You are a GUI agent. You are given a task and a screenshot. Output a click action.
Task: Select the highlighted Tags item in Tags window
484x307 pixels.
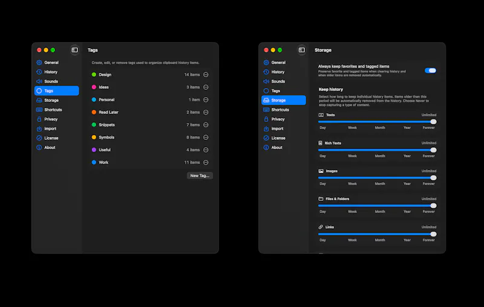57,90
